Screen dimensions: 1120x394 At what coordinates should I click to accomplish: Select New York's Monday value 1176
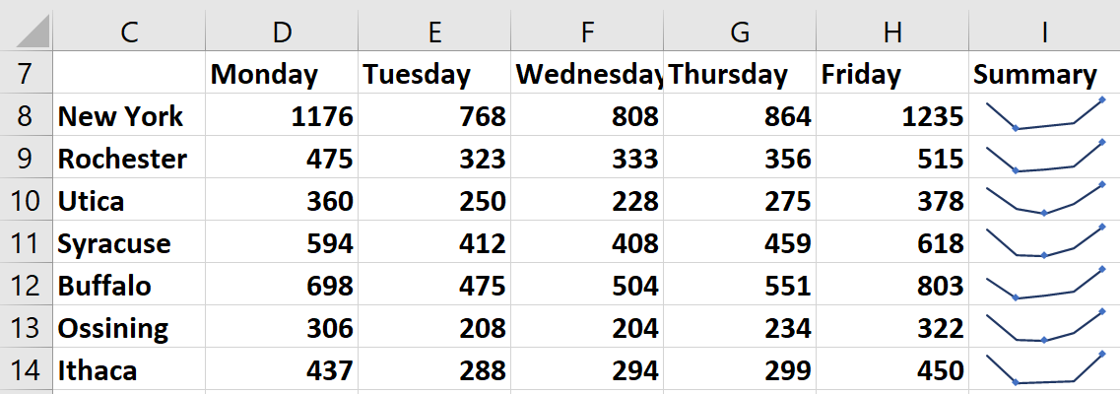[282, 116]
